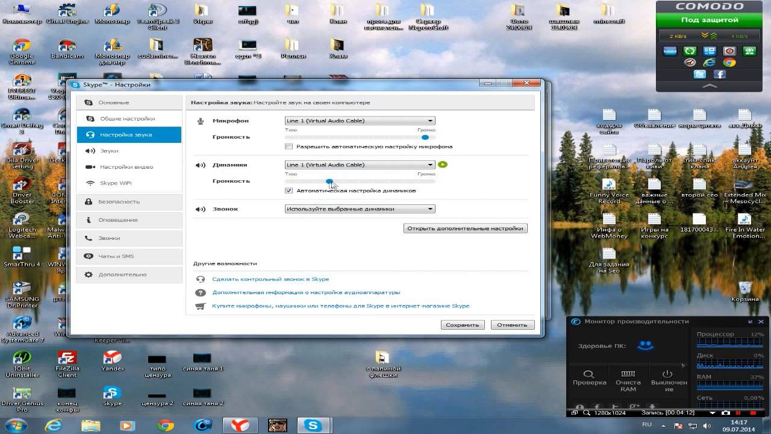The width and height of the screenshot is (771, 434).
Task: Expand Безопасность settings section
Action: [130, 201]
